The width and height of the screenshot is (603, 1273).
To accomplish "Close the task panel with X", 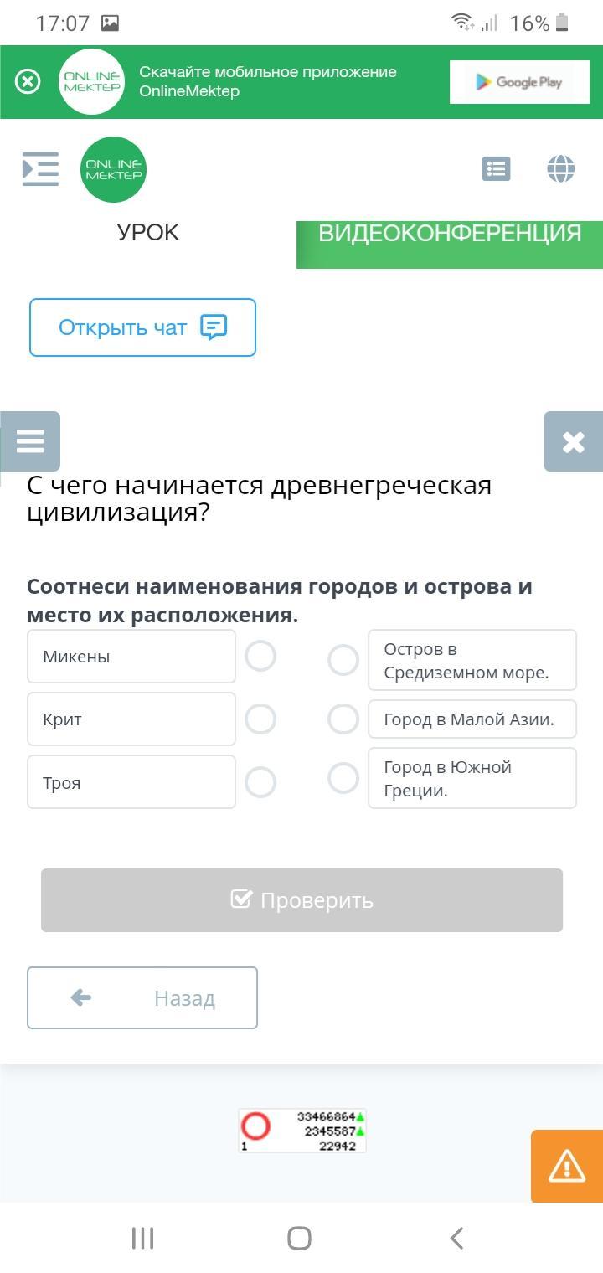I will coord(573,441).
